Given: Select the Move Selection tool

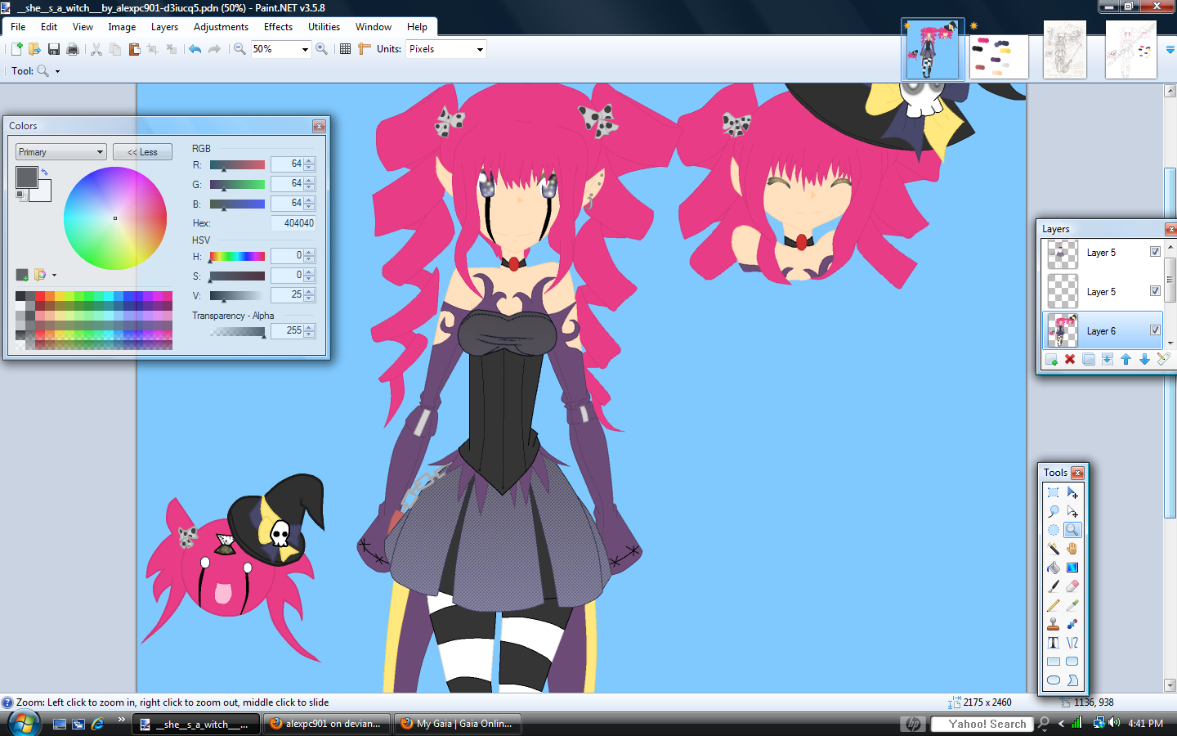Looking at the screenshot, I should tap(1072, 511).
